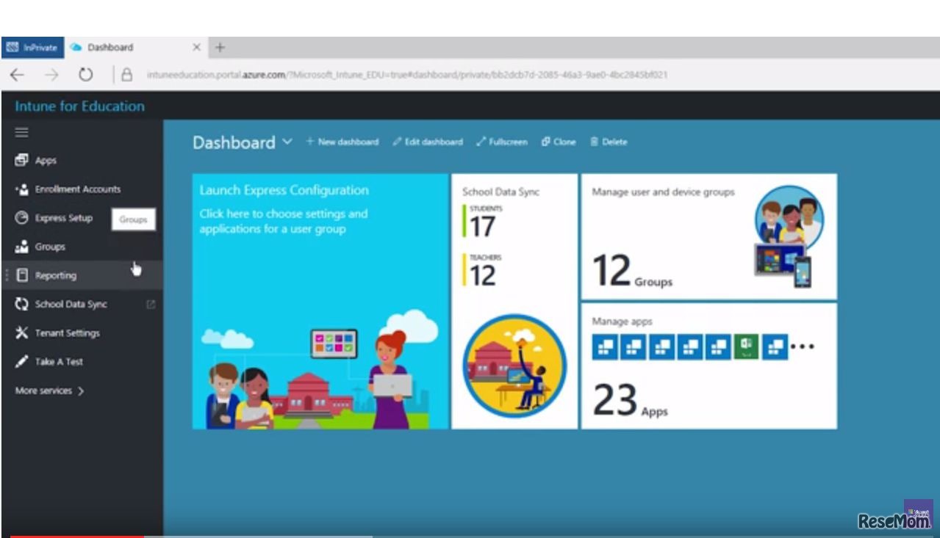Open Manage user and device groups tile
Image resolution: width=940 pixels, height=538 pixels.
[x=708, y=236]
